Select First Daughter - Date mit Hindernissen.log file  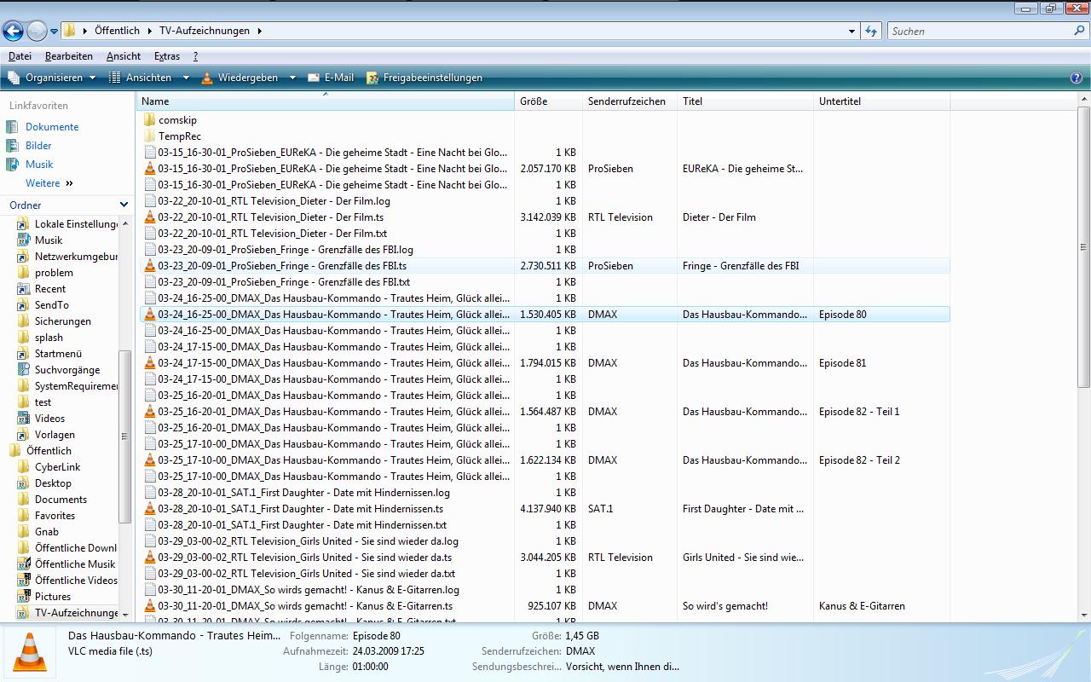click(304, 493)
